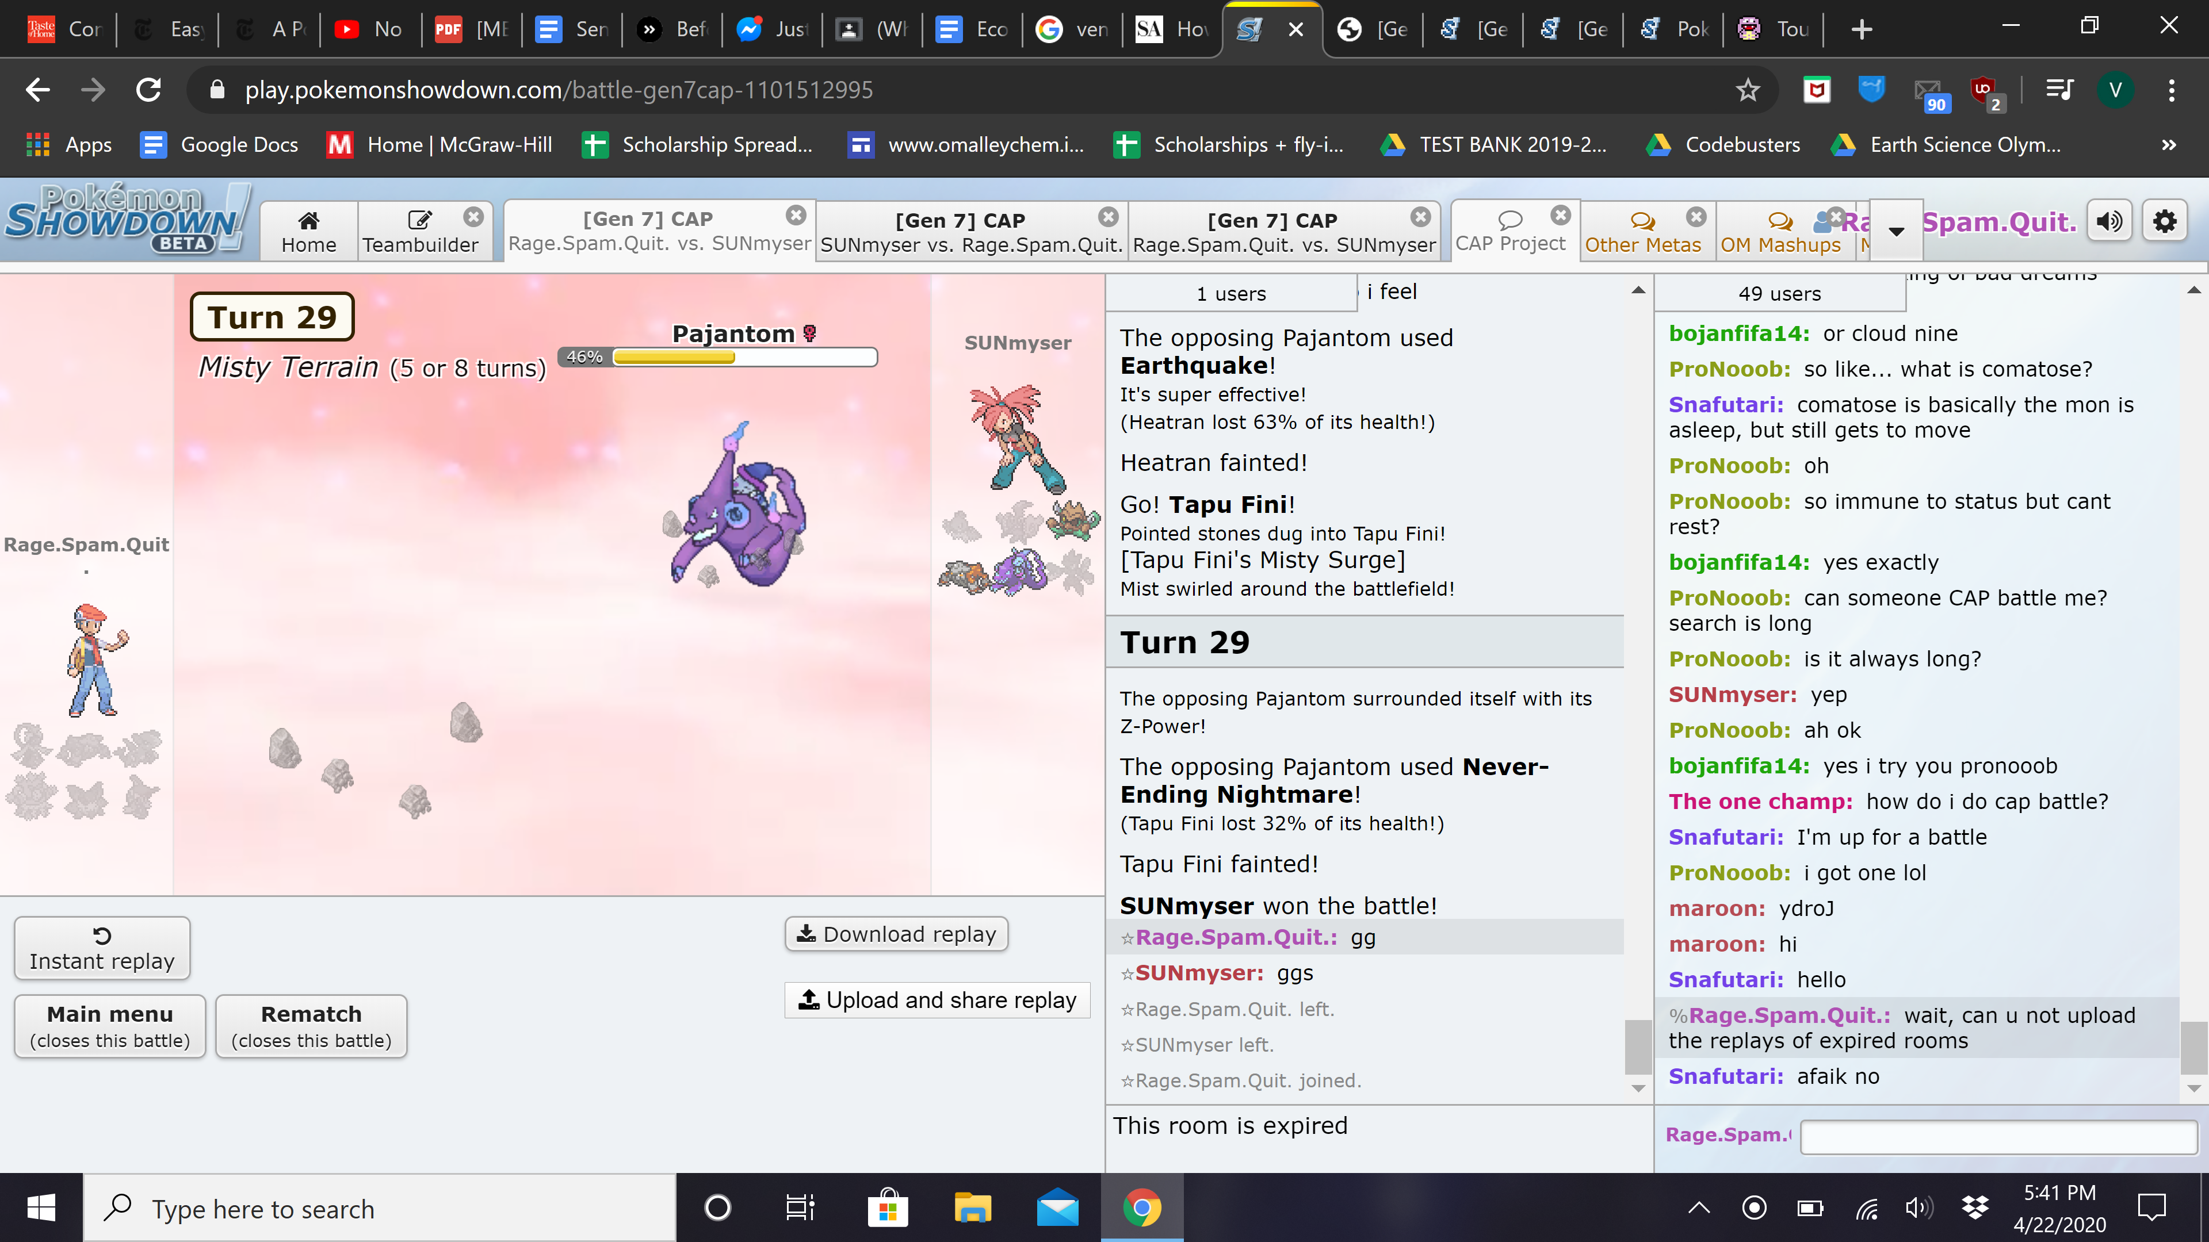Viewport: 2209px width, 1242px height.
Task: Open the Home tab
Action: [x=309, y=231]
